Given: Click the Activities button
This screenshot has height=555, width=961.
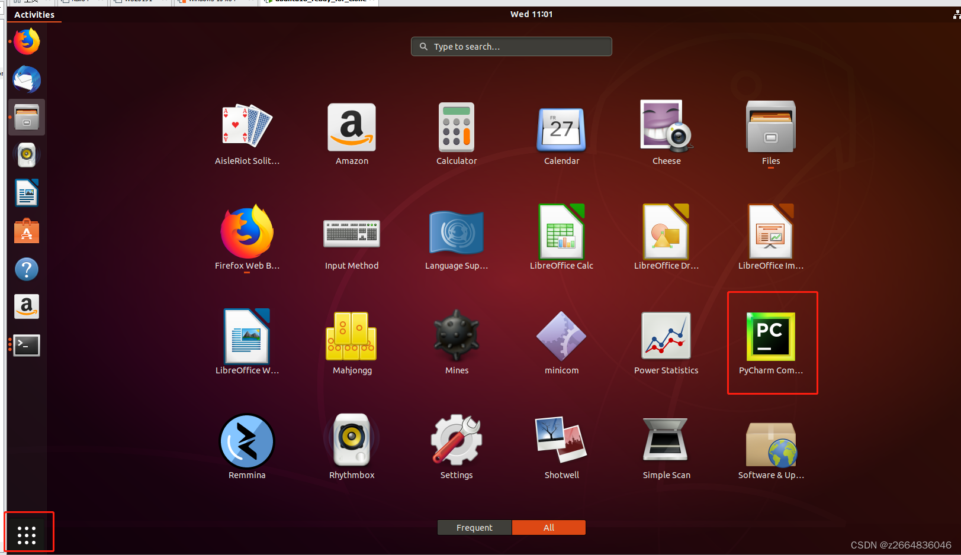Looking at the screenshot, I should click(x=34, y=15).
